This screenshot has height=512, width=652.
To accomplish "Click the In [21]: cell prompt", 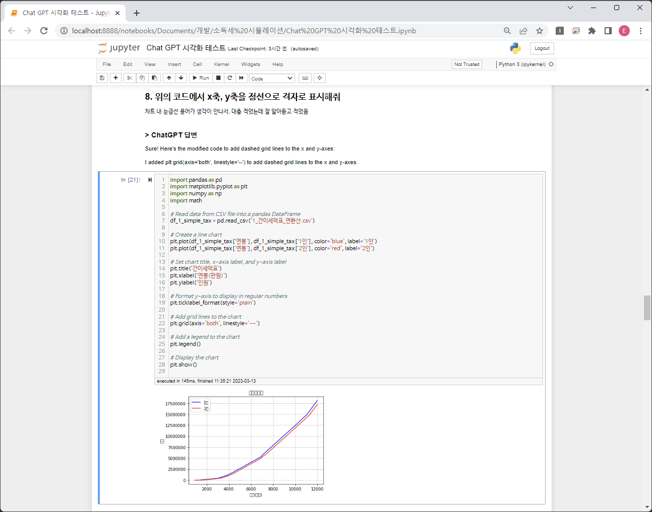I will pos(131,180).
